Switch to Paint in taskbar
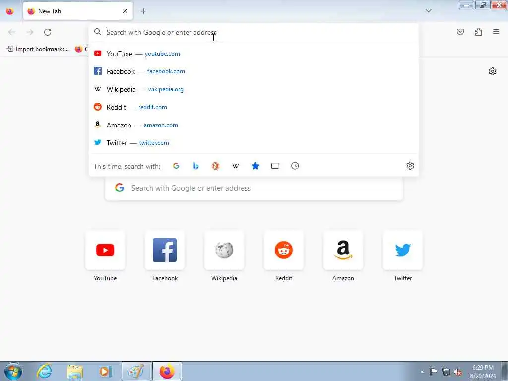Image resolution: width=508 pixels, height=381 pixels. point(136,371)
